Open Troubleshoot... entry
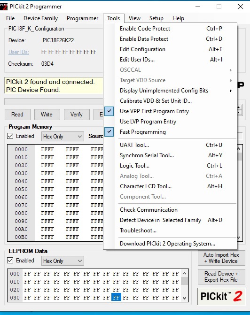This screenshot has width=250, height=315. pos(170,230)
